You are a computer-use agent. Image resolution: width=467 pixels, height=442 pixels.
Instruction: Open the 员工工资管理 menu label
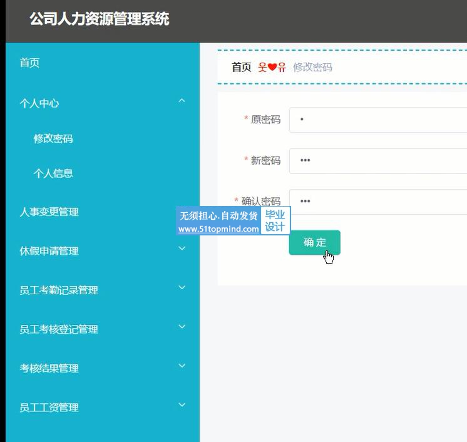(49, 408)
